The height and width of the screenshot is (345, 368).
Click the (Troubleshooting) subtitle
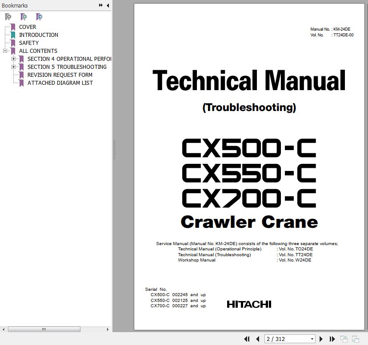tap(249, 107)
